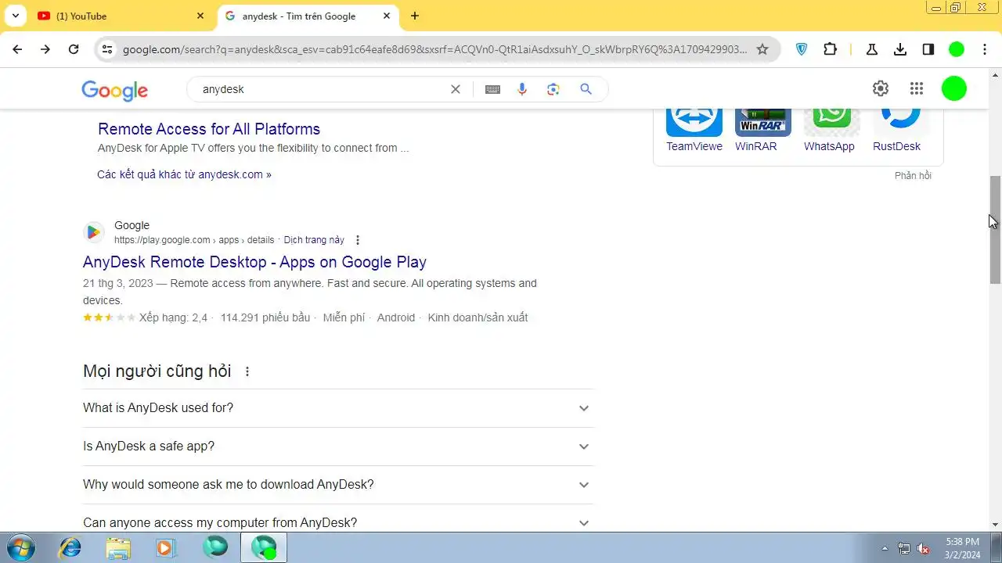Image resolution: width=1002 pixels, height=563 pixels.
Task: Open the Google apps grid
Action: [917, 88]
